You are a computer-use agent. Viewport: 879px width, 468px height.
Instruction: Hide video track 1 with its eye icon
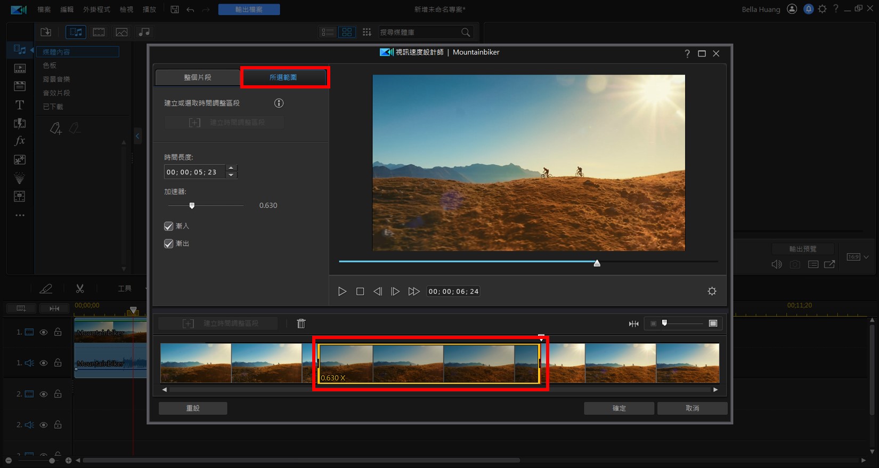(x=44, y=332)
